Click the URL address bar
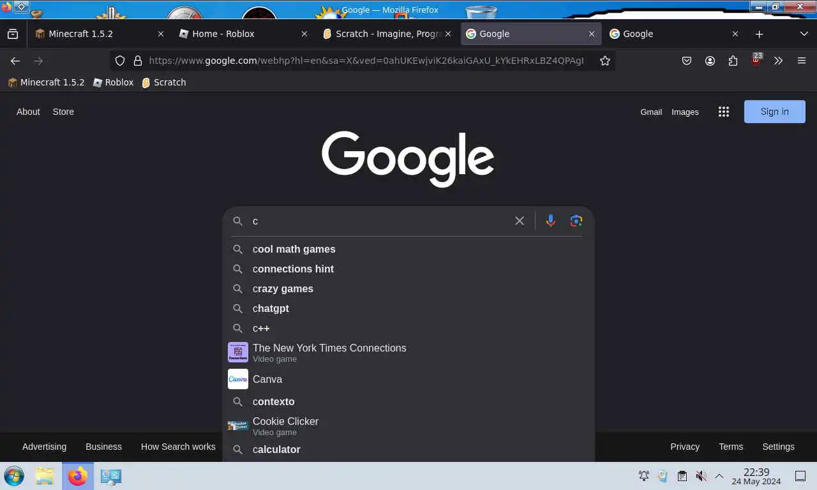 (x=366, y=61)
